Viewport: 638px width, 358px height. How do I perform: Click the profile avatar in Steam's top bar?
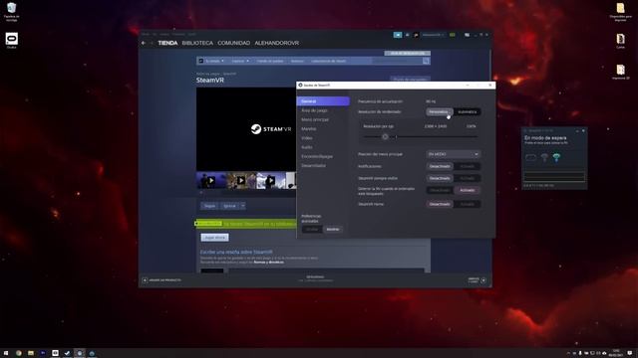pyautogui.click(x=416, y=35)
